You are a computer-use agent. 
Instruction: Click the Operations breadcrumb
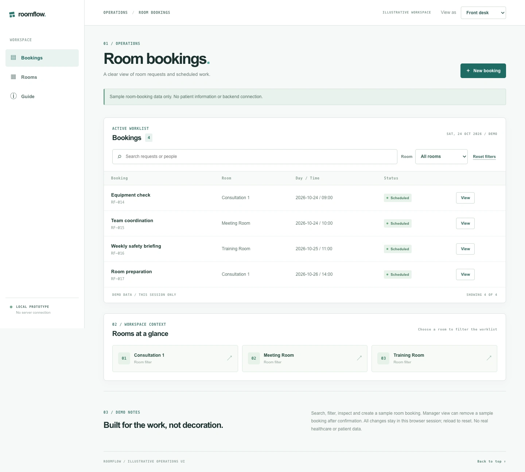[116, 12]
